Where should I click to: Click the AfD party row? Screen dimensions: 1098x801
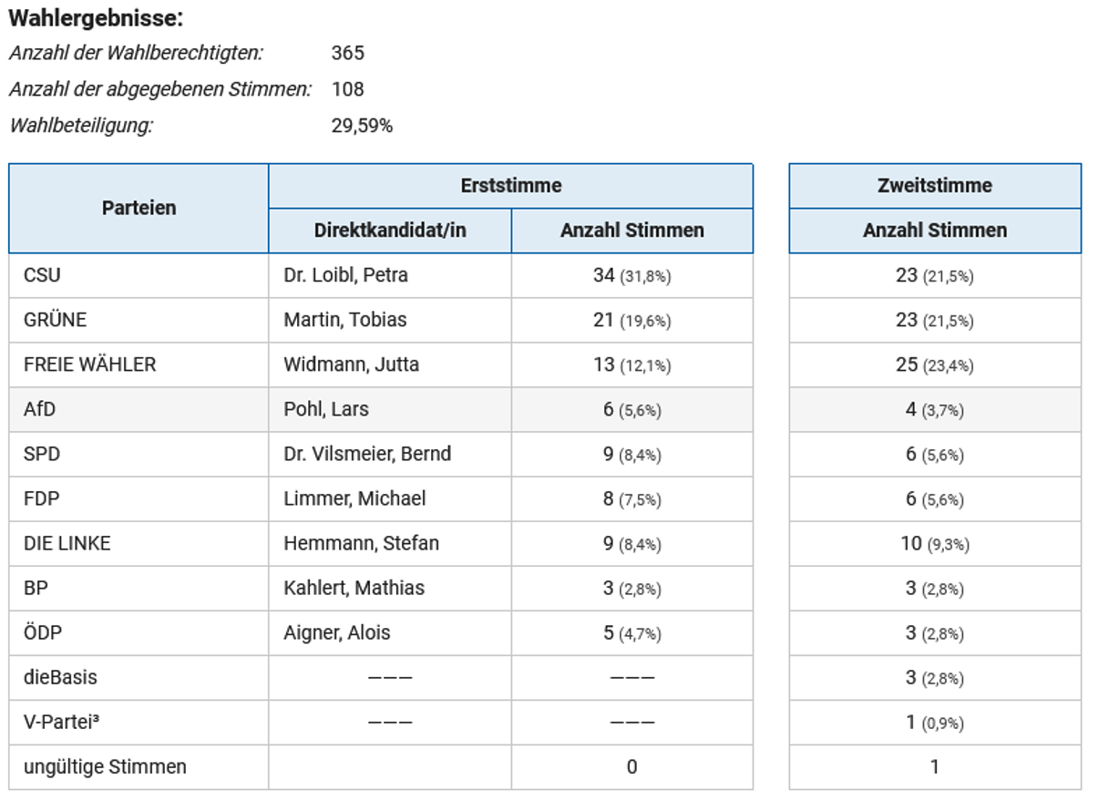[39, 409]
